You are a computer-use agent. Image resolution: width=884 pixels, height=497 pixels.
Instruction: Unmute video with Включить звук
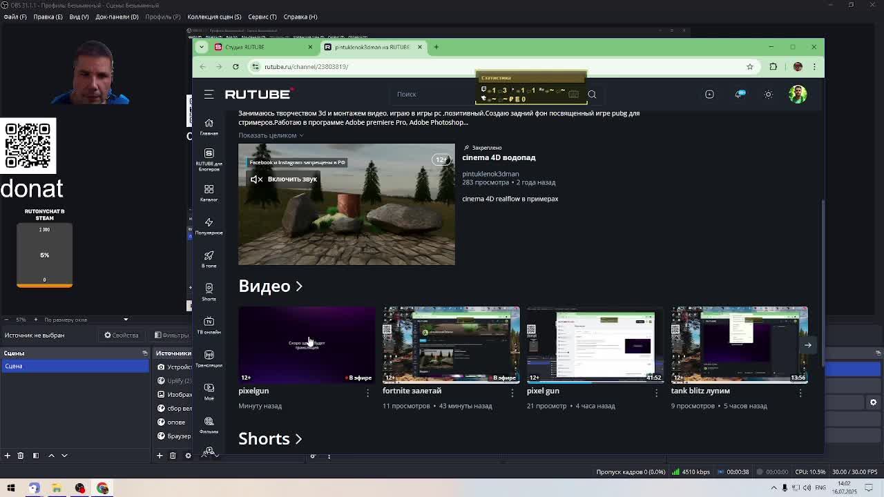[x=284, y=179]
